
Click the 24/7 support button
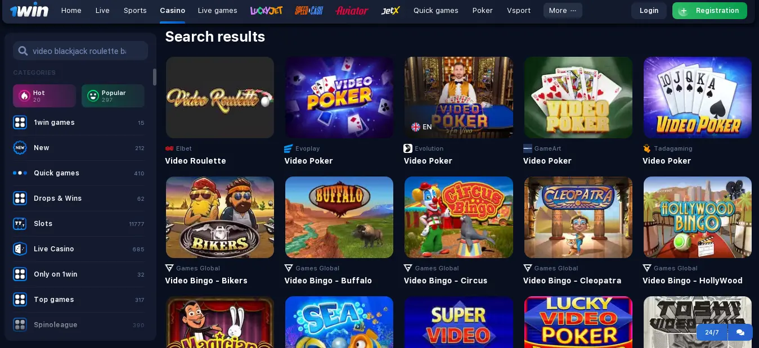coord(712,332)
